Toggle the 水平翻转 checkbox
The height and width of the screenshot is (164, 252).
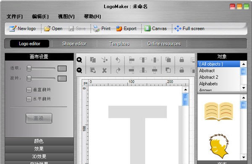(29, 99)
